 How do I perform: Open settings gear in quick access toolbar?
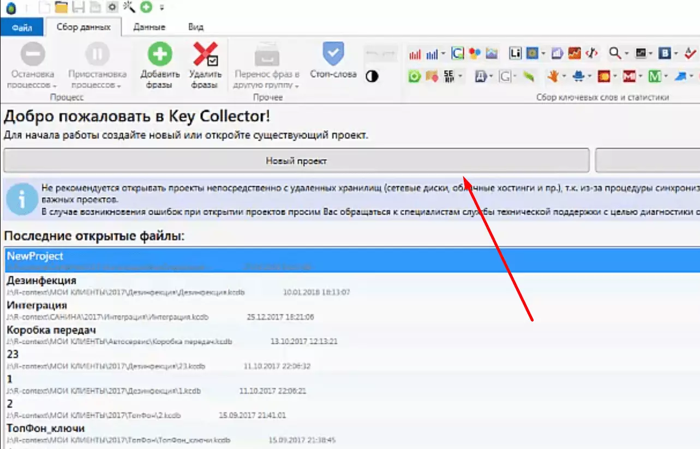pos(113,8)
